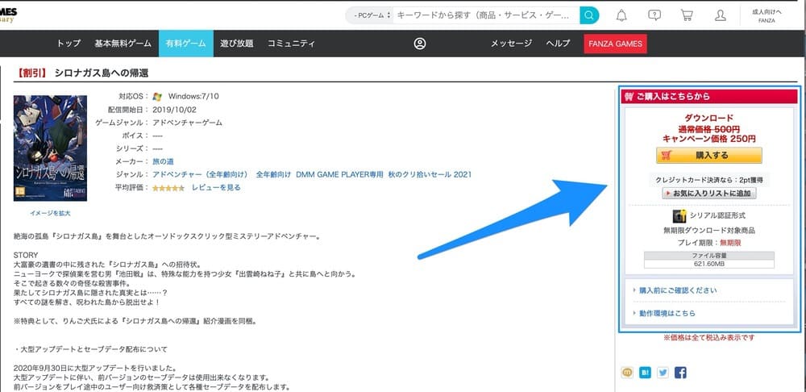The width and height of the screenshot is (806, 392).
Task: Open the 遊び放題 menu item
Action: coord(237,44)
